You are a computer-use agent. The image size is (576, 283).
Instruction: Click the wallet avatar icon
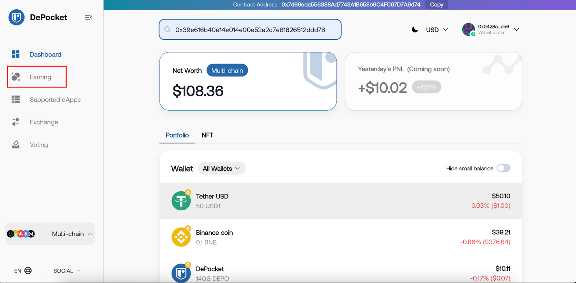pyautogui.click(x=469, y=30)
